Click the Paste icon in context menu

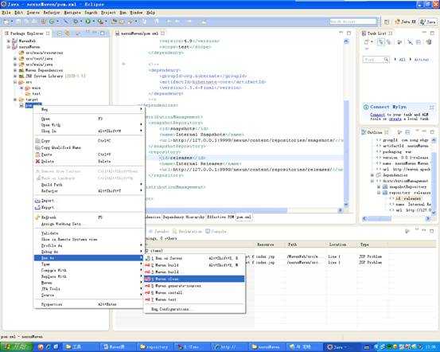pyautogui.click(x=37, y=154)
